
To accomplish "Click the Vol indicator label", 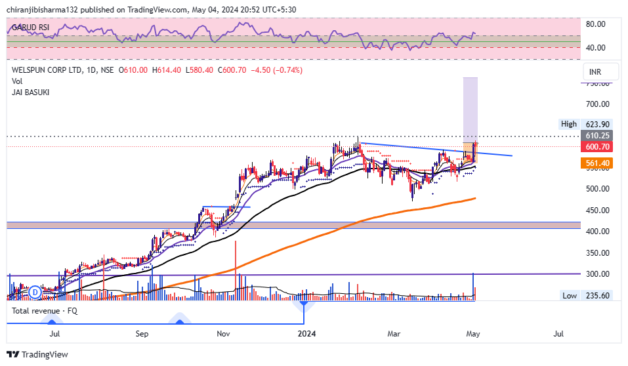I will pyautogui.click(x=17, y=81).
